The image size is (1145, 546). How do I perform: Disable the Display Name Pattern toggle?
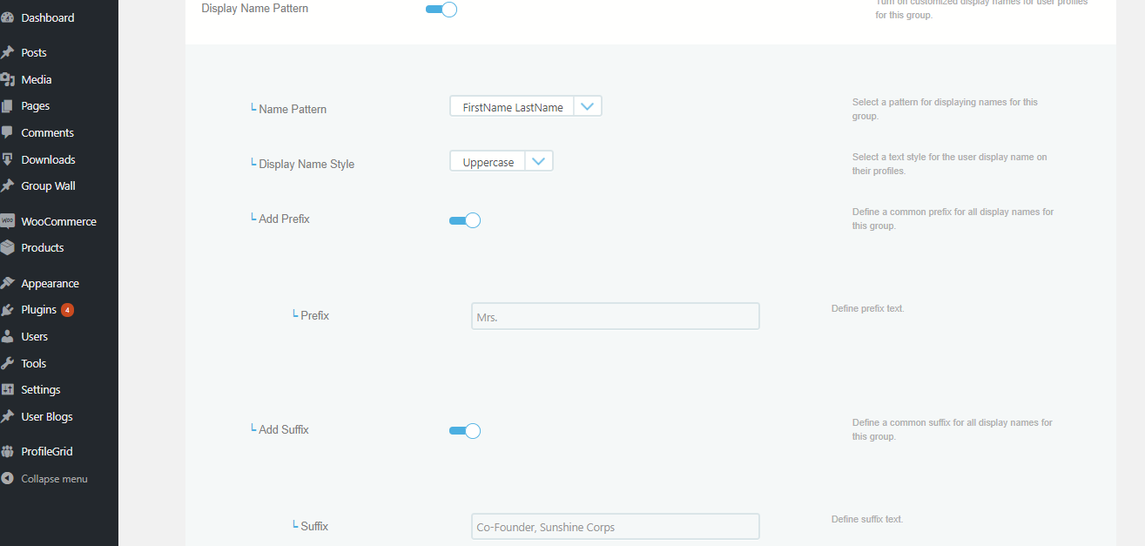coord(441,7)
